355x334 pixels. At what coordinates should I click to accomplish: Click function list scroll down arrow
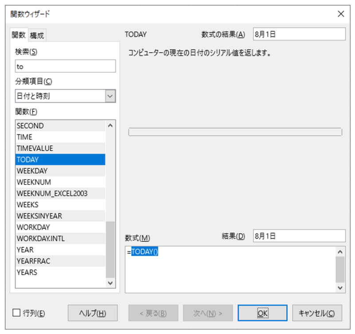point(110,283)
